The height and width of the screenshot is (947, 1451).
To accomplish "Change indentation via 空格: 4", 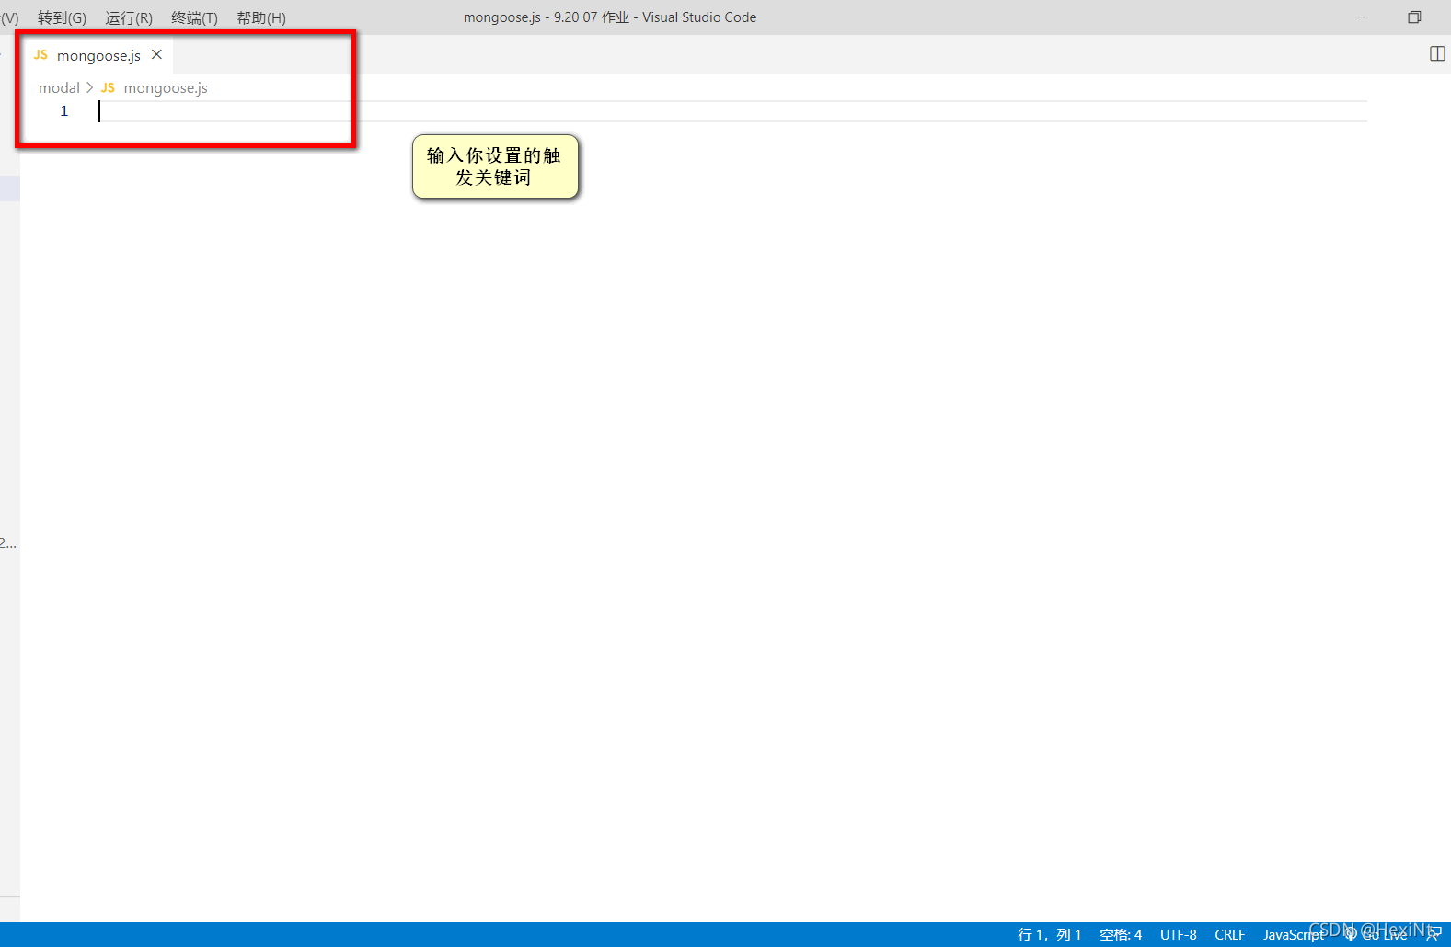I will (x=1121, y=934).
